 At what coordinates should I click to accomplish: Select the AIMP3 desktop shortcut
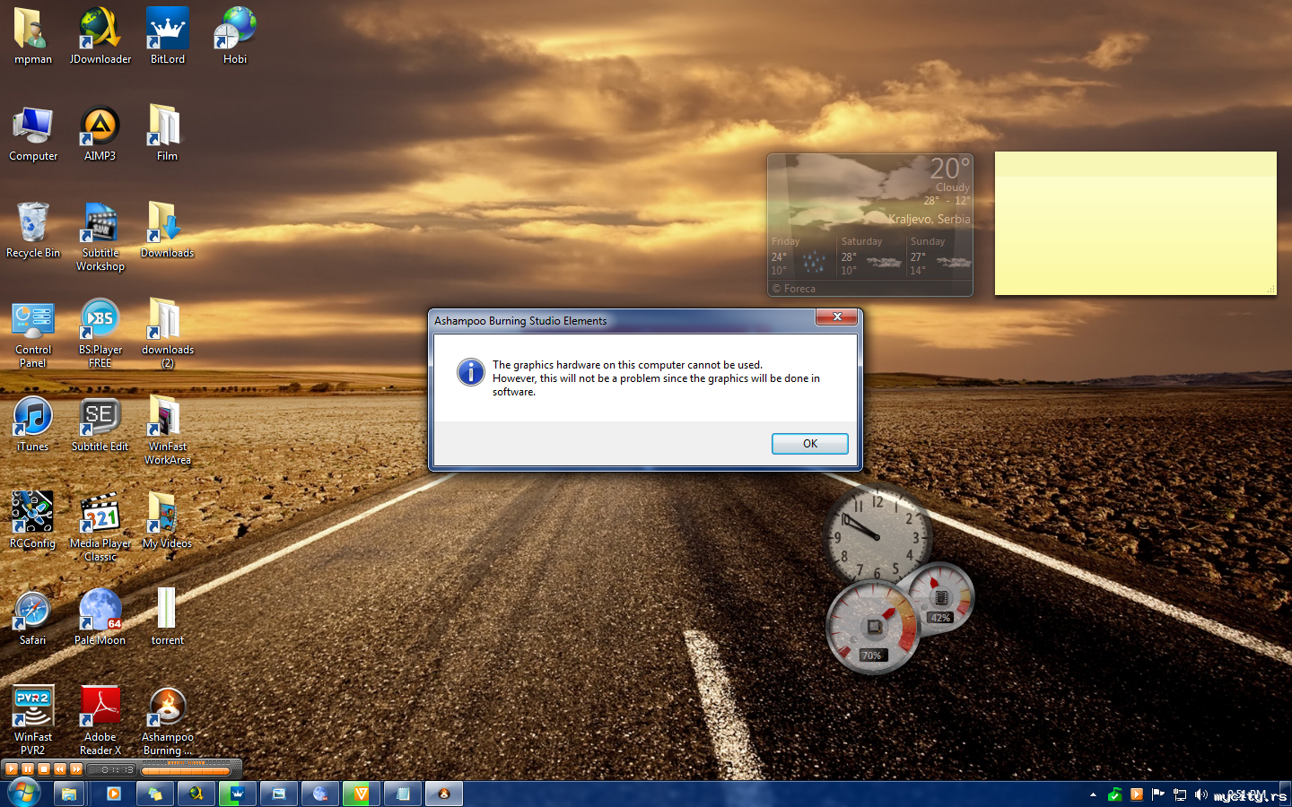(x=100, y=134)
